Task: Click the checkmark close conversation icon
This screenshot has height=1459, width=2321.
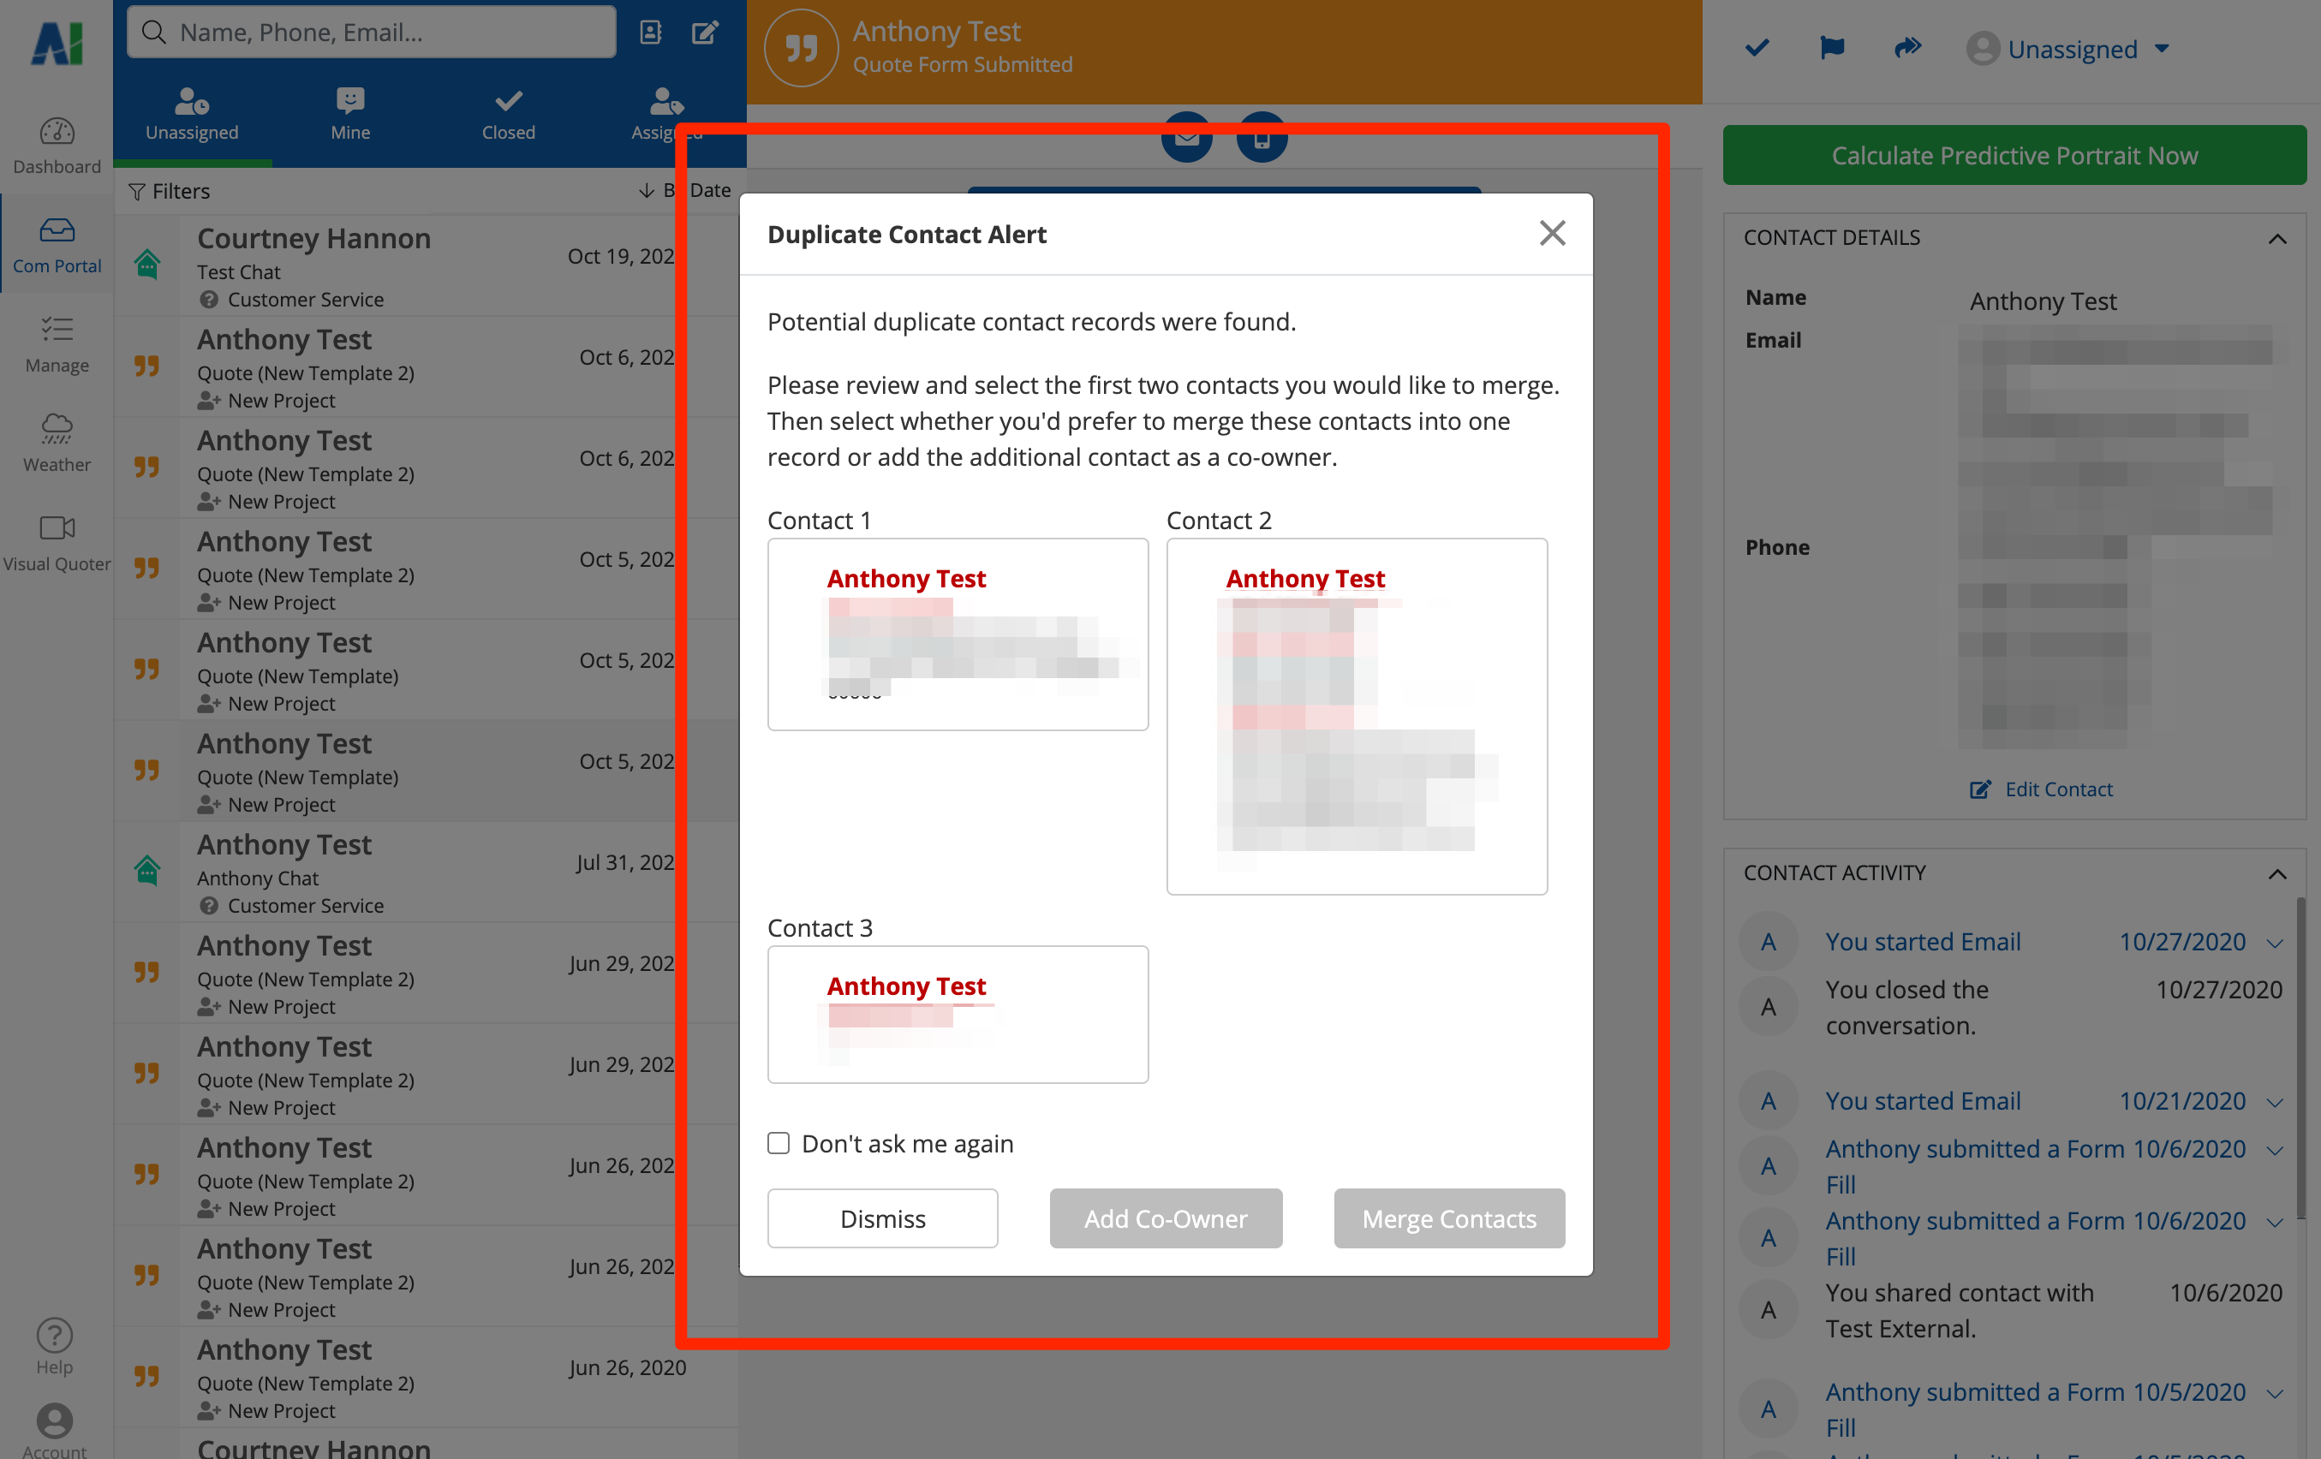Action: 1757,47
